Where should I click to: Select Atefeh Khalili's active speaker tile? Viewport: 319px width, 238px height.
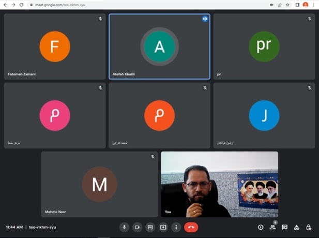point(159,47)
